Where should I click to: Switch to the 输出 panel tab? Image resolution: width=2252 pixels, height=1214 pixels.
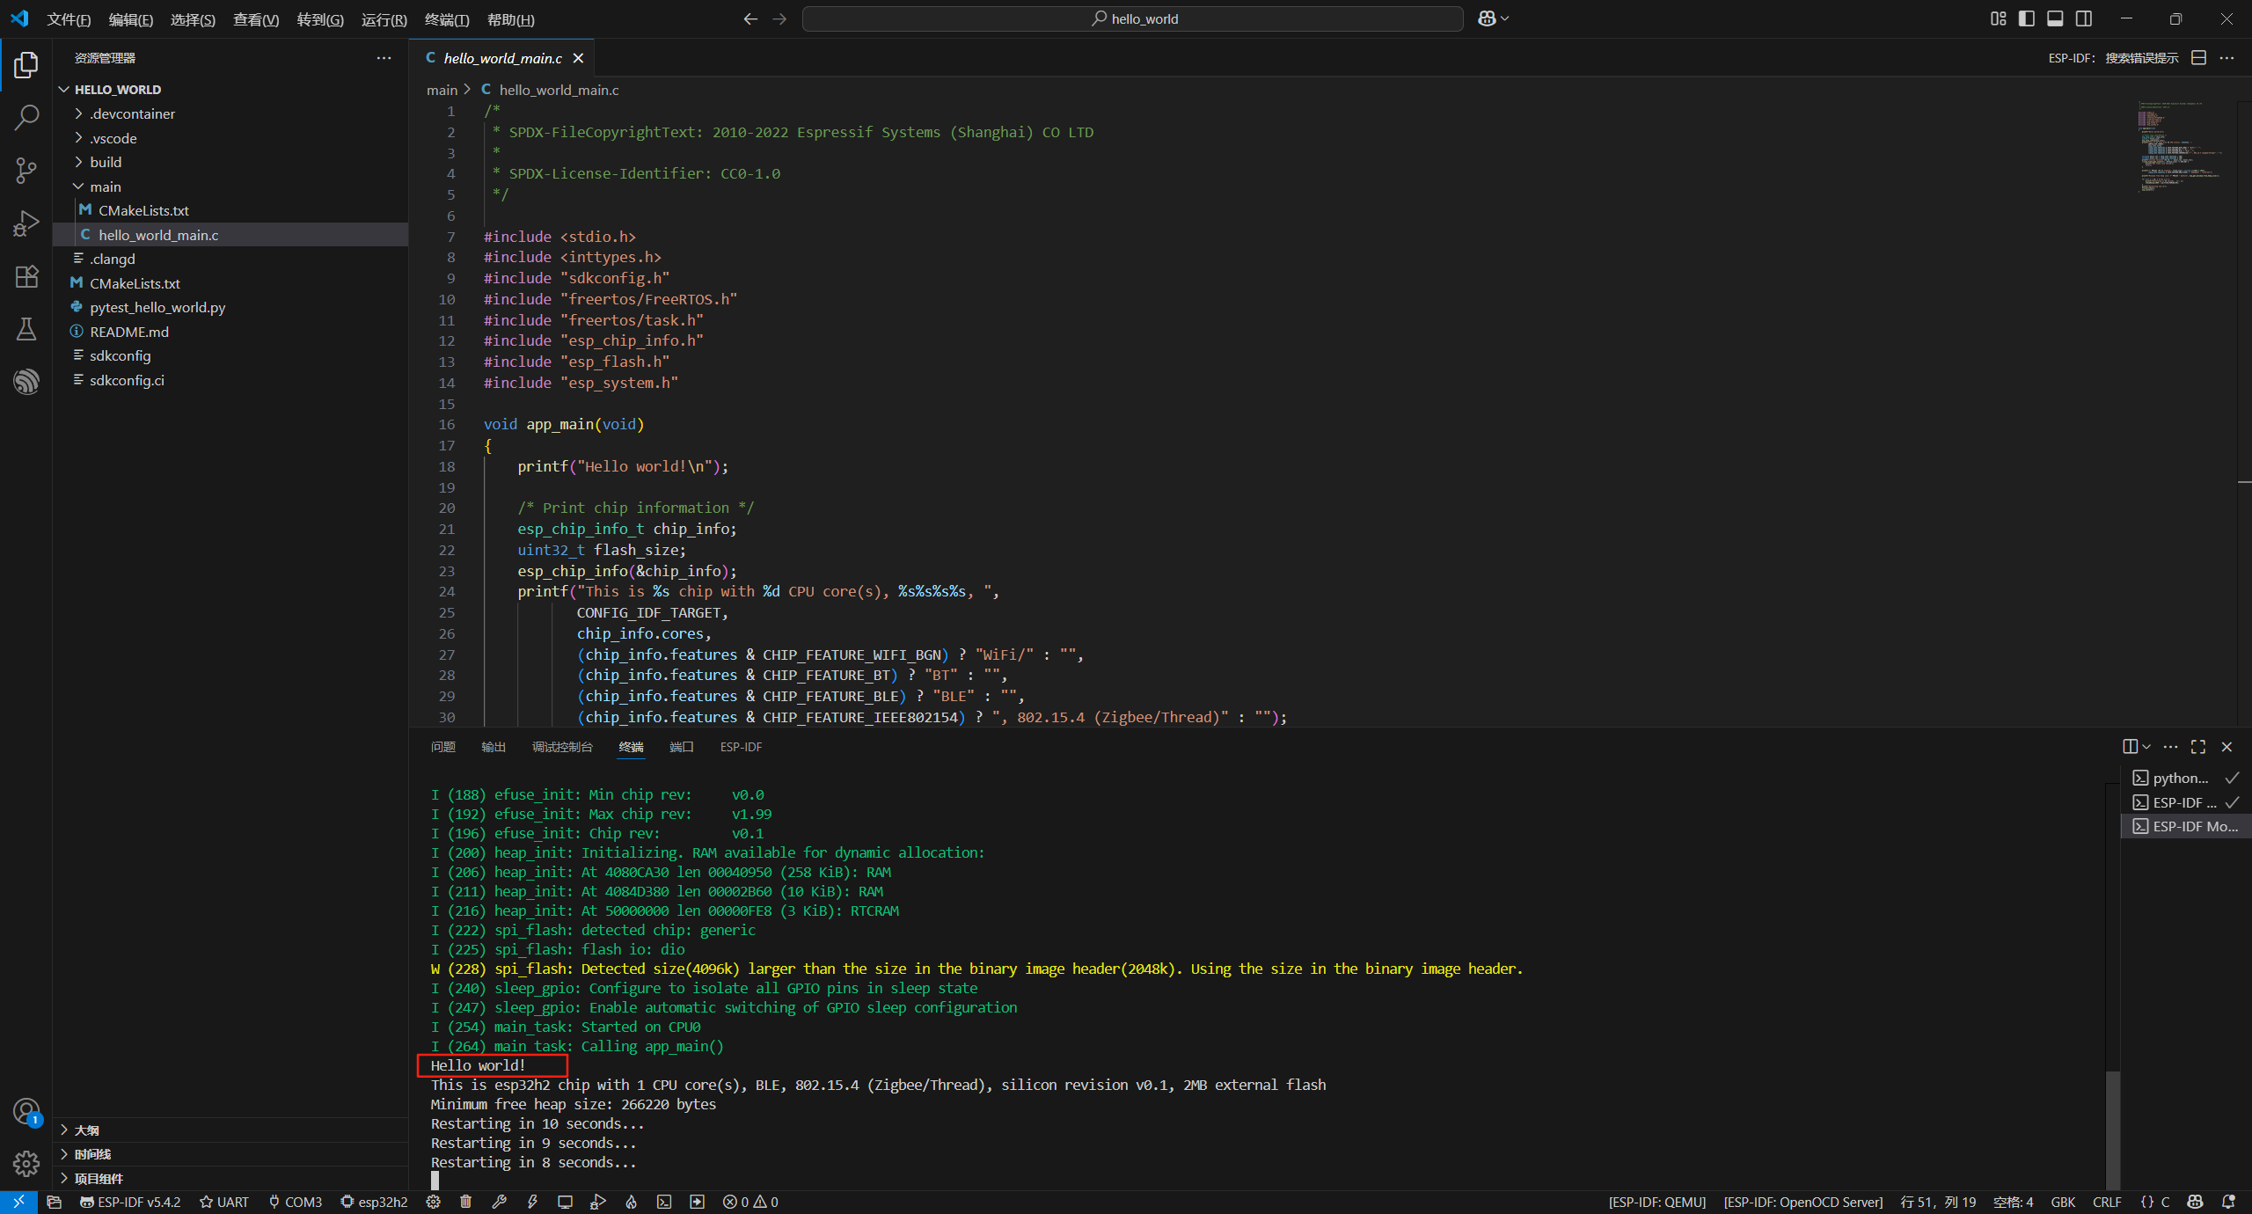tap(493, 747)
